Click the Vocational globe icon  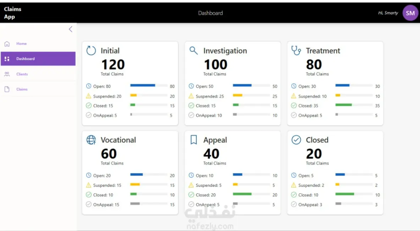91,139
